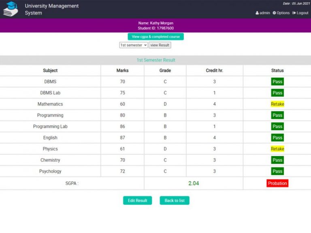Click the red Probation status badge
Viewport: 311px width, 233px height.
tap(277, 183)
